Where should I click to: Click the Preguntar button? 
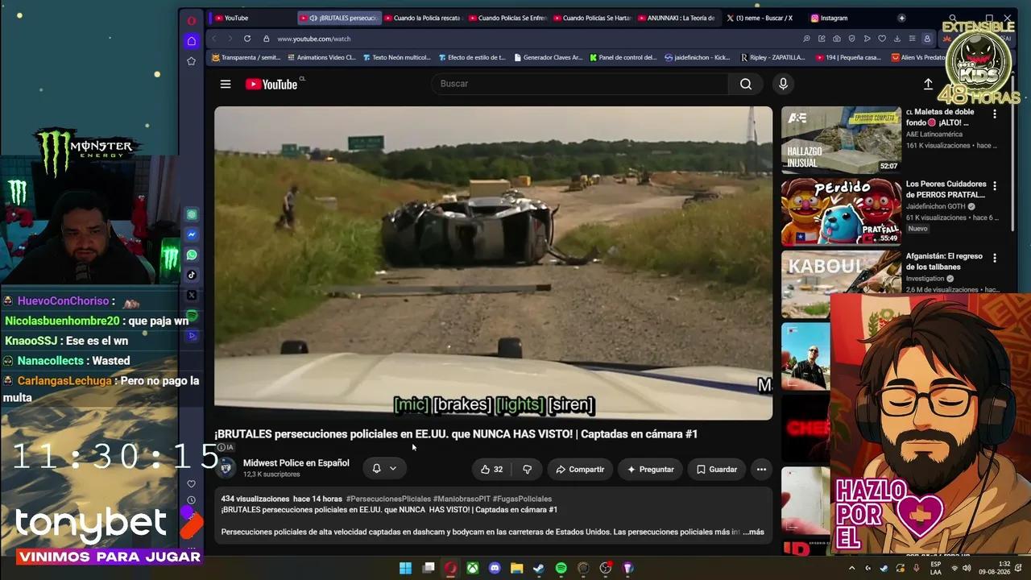(x=650, y=469)
